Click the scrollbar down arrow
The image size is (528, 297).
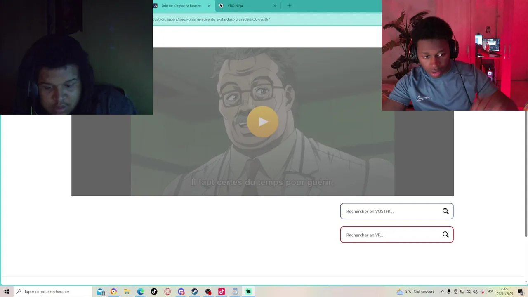pos(526,282)
